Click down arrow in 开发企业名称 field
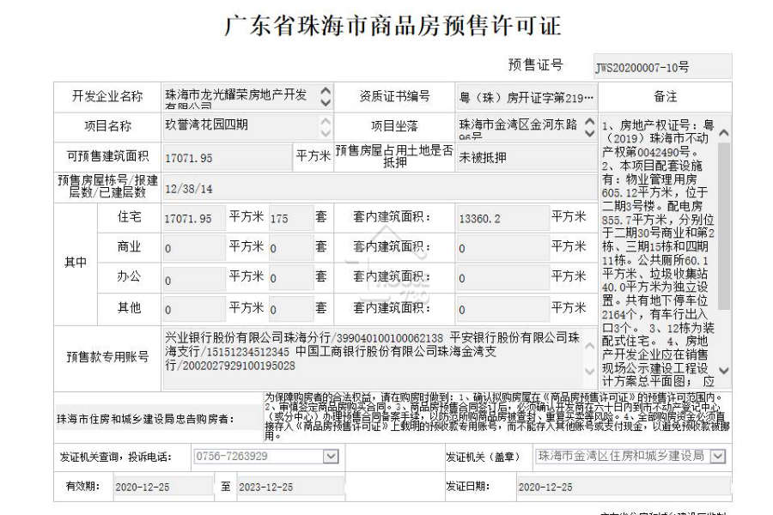This screenshot has width=773, height=515. coord(326,102)
